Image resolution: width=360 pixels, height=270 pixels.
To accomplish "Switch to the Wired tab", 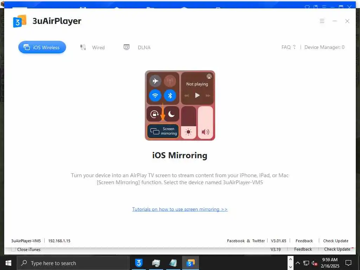I will click(92, 47).
